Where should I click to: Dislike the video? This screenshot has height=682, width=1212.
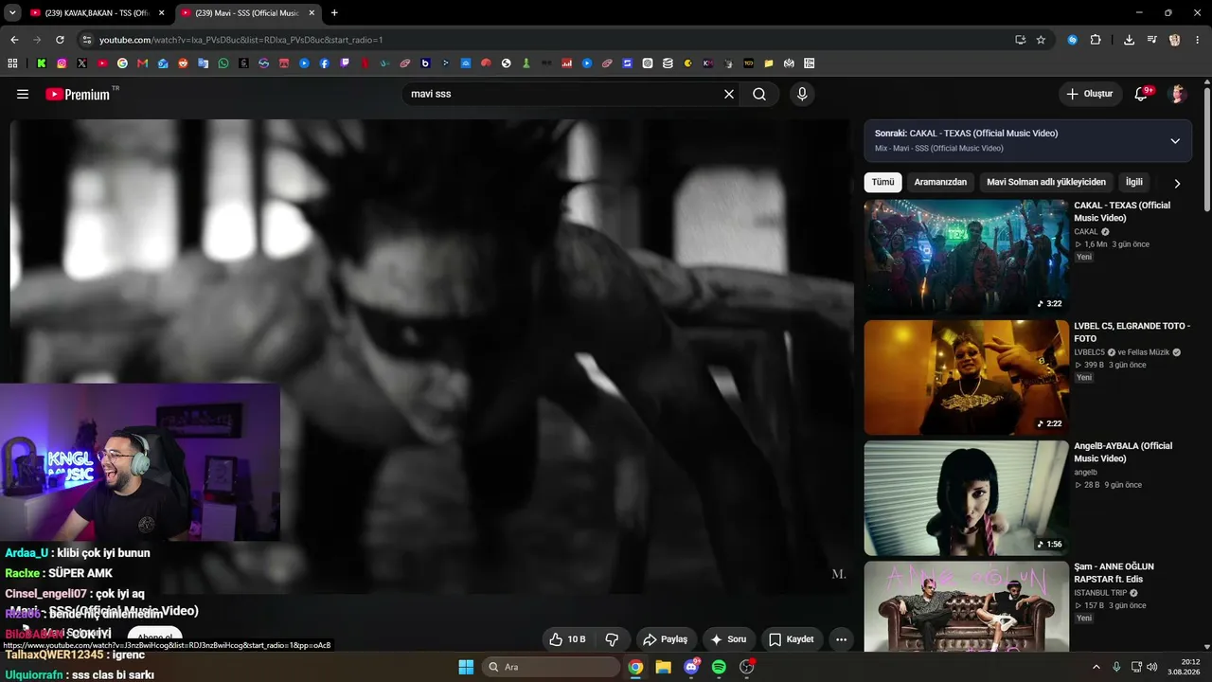[613, 639]
